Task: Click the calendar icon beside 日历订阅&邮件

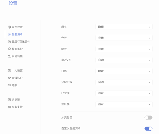Action: click(9, 42)
